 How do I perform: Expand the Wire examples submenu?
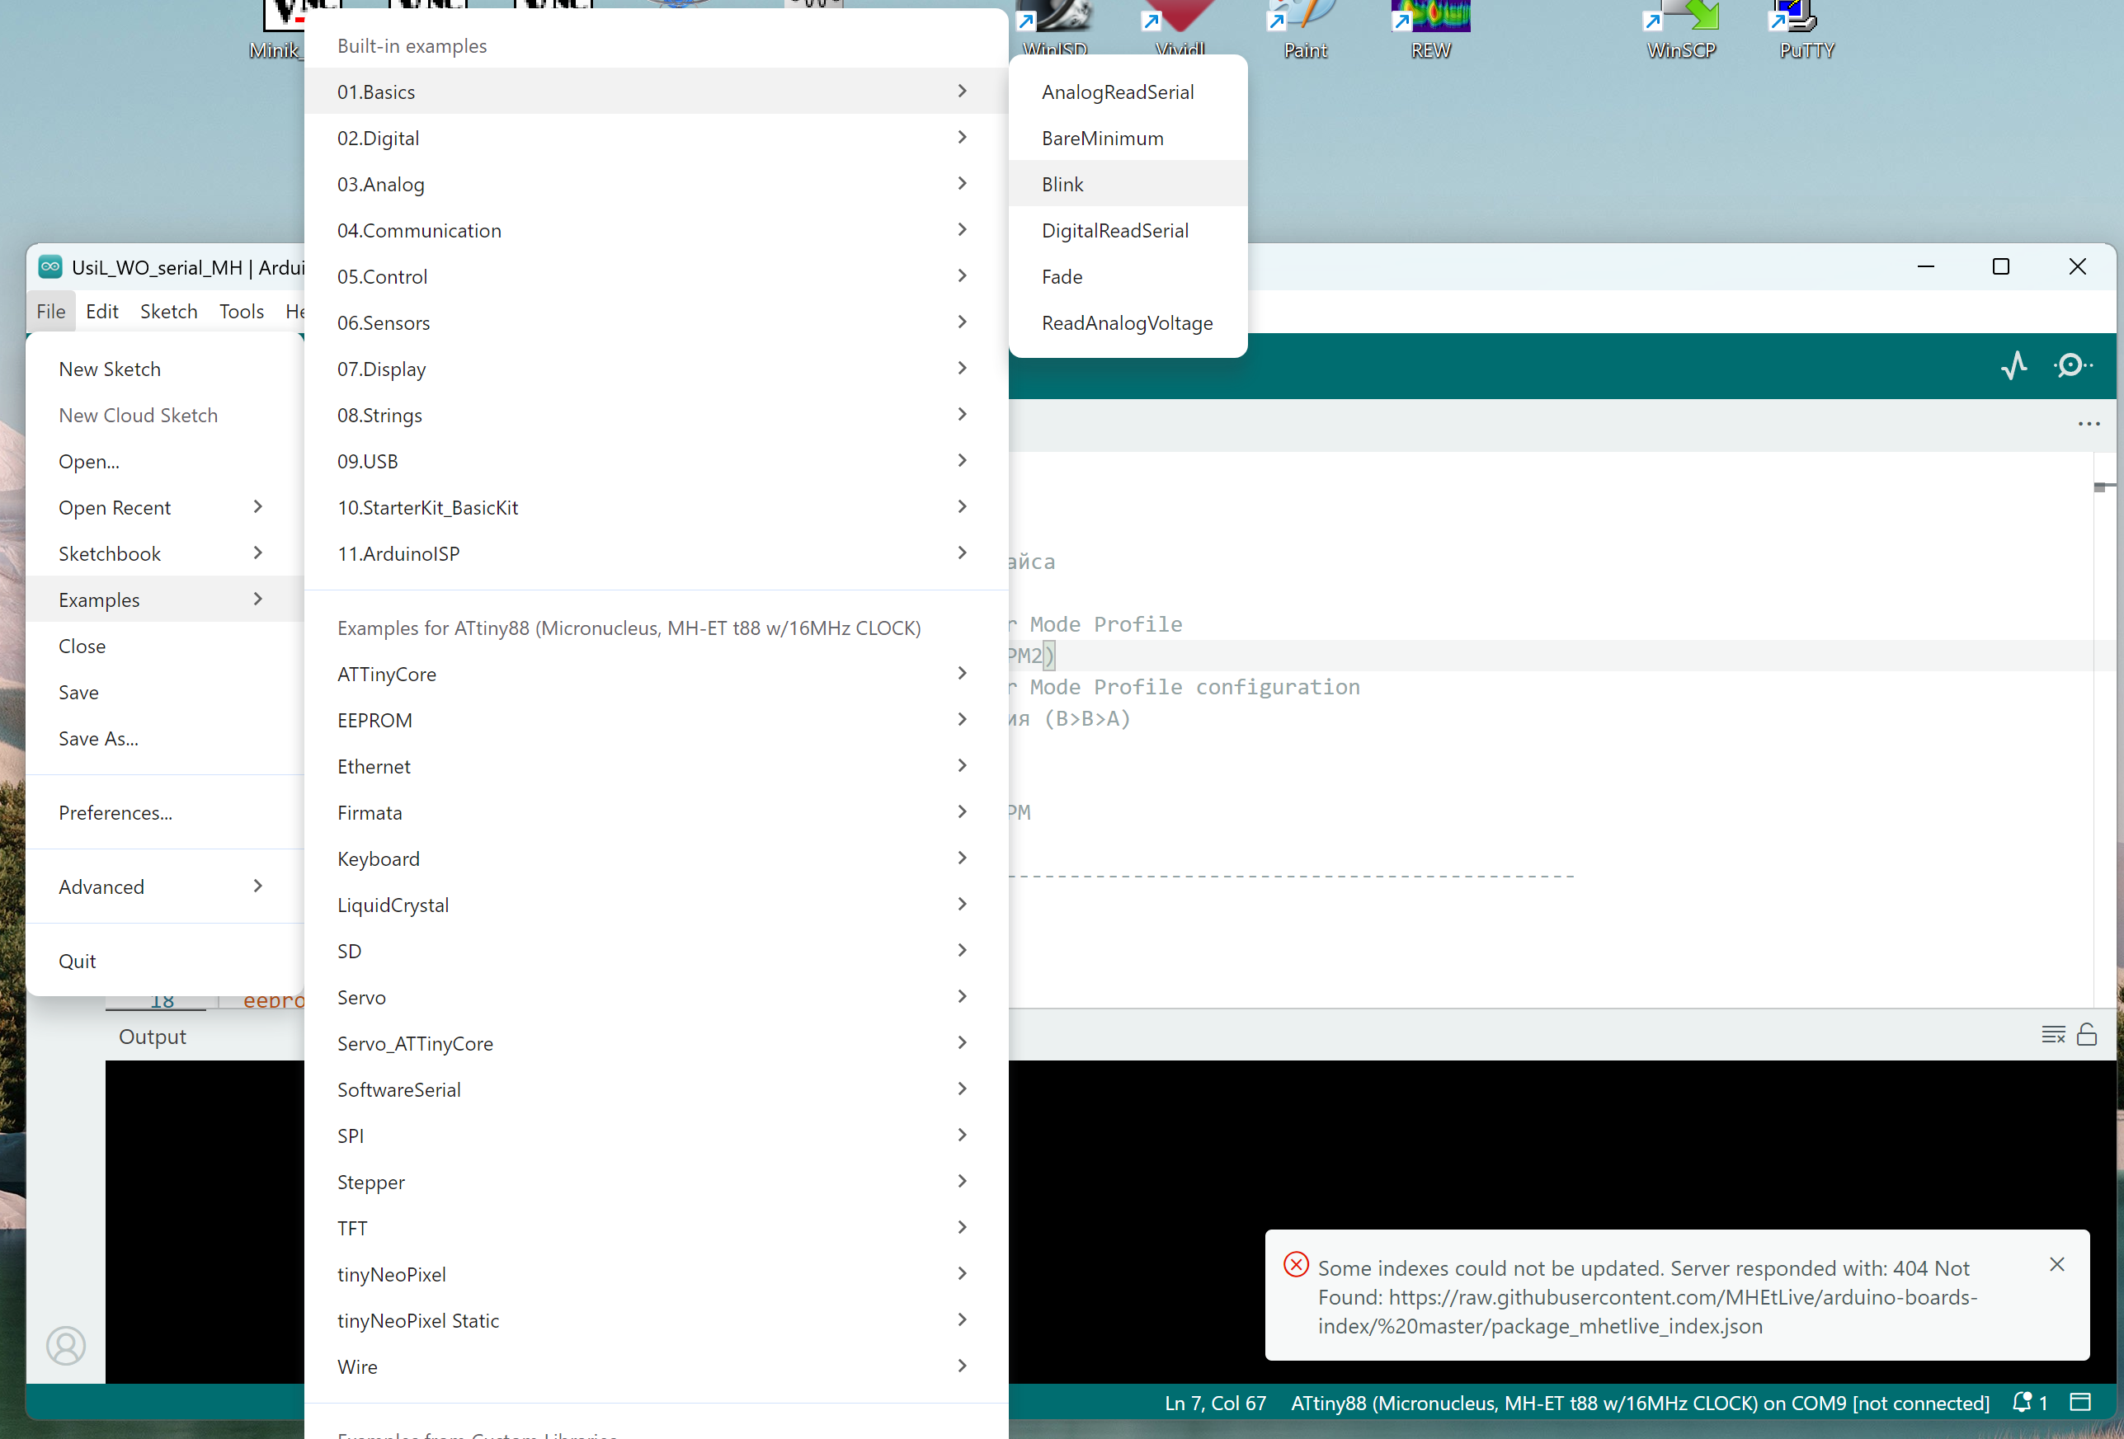coord(657,1366)
